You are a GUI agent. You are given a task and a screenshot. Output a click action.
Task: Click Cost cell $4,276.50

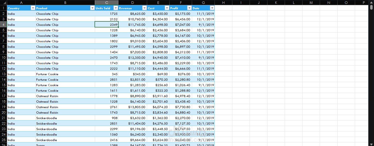pos(158,123)
